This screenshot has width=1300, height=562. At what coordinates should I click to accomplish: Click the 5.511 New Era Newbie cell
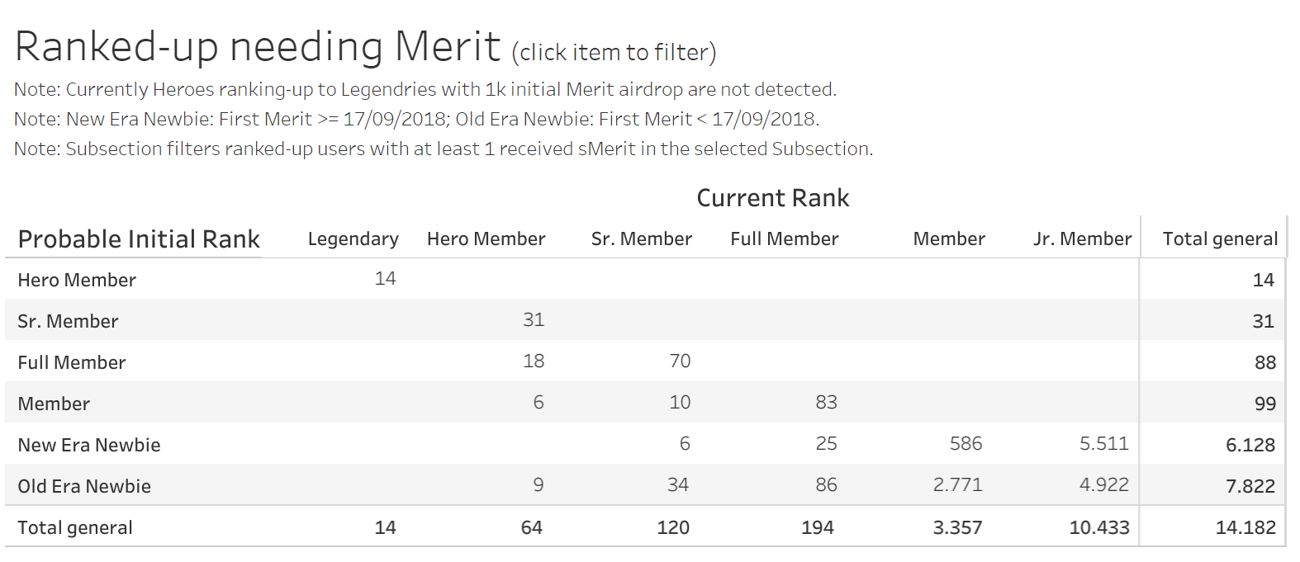pyautogui.click(x=1104, y=443)
